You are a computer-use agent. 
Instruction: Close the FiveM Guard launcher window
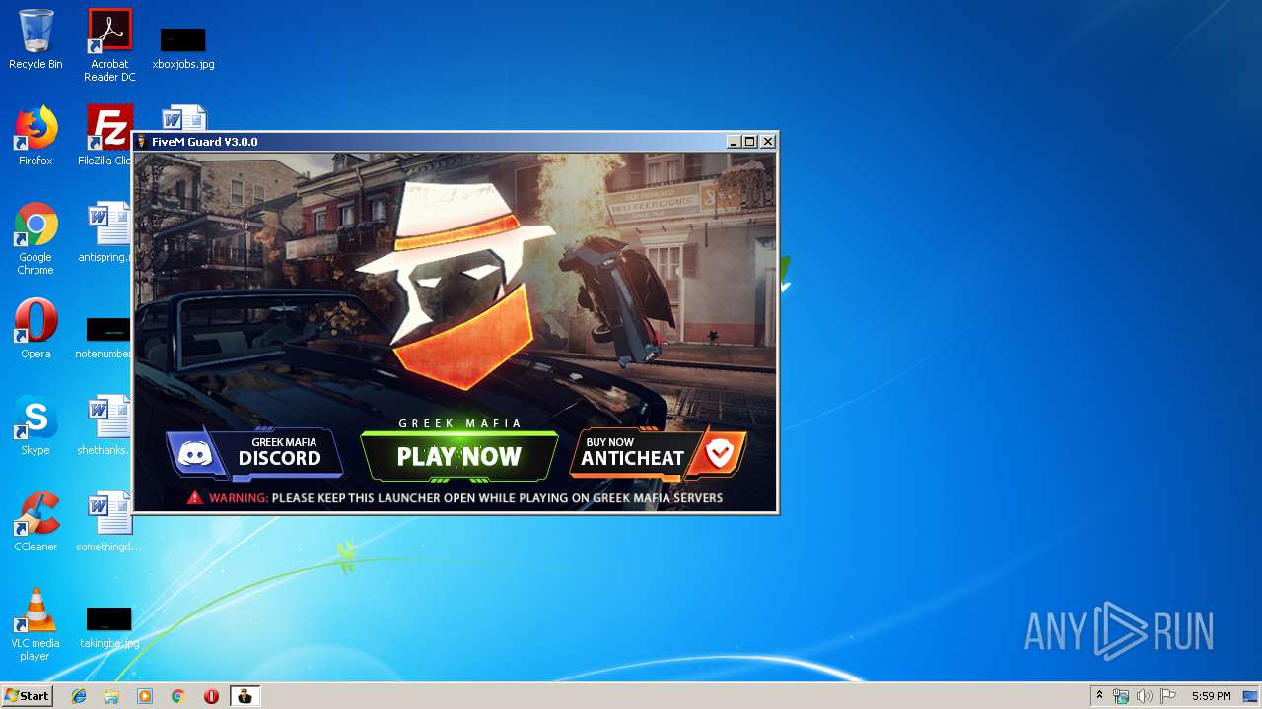768,142
